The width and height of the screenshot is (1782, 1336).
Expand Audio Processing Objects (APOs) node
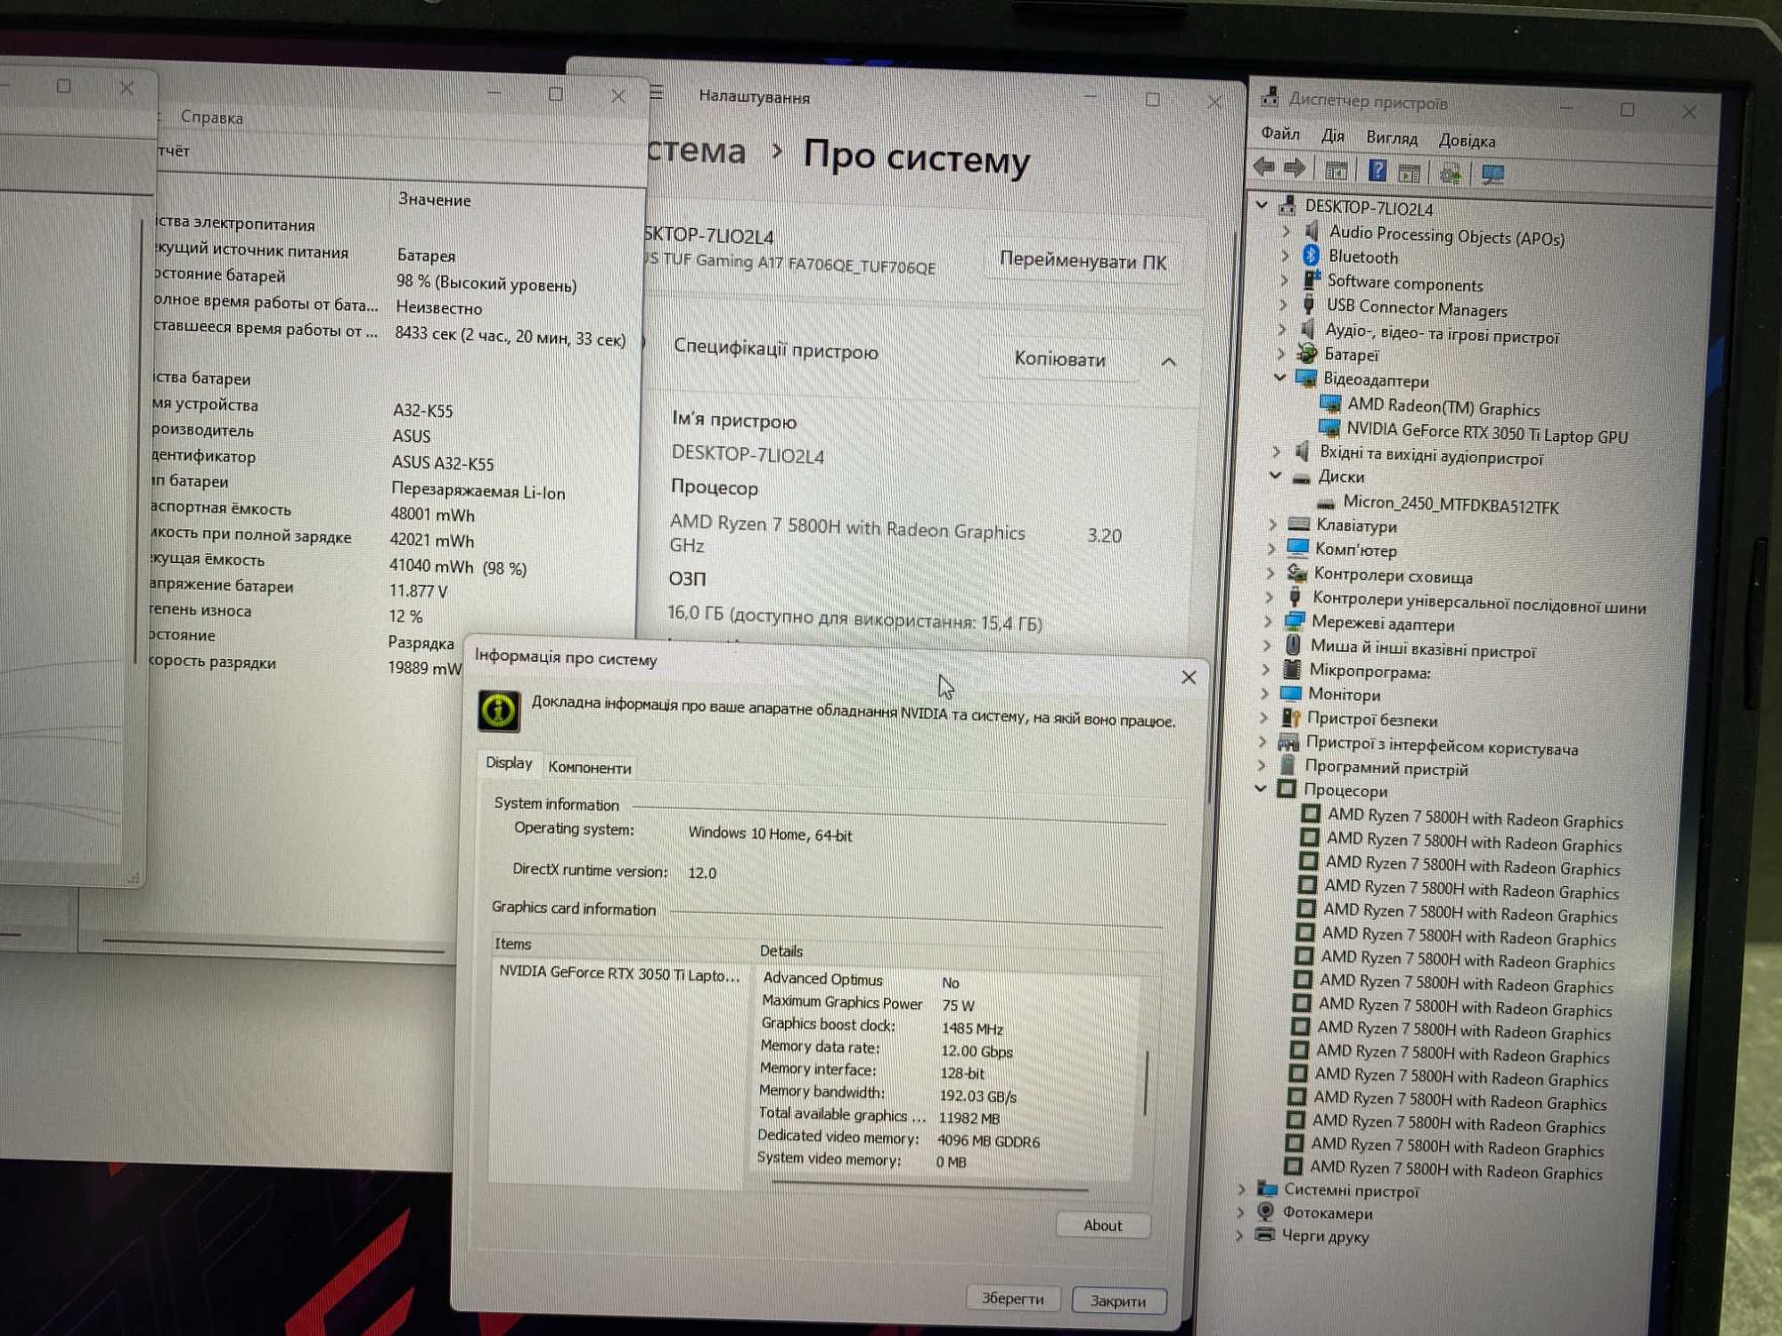[1286, 231]
